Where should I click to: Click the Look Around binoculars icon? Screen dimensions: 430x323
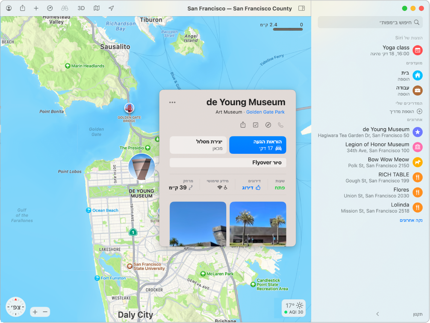click(65, 8)
